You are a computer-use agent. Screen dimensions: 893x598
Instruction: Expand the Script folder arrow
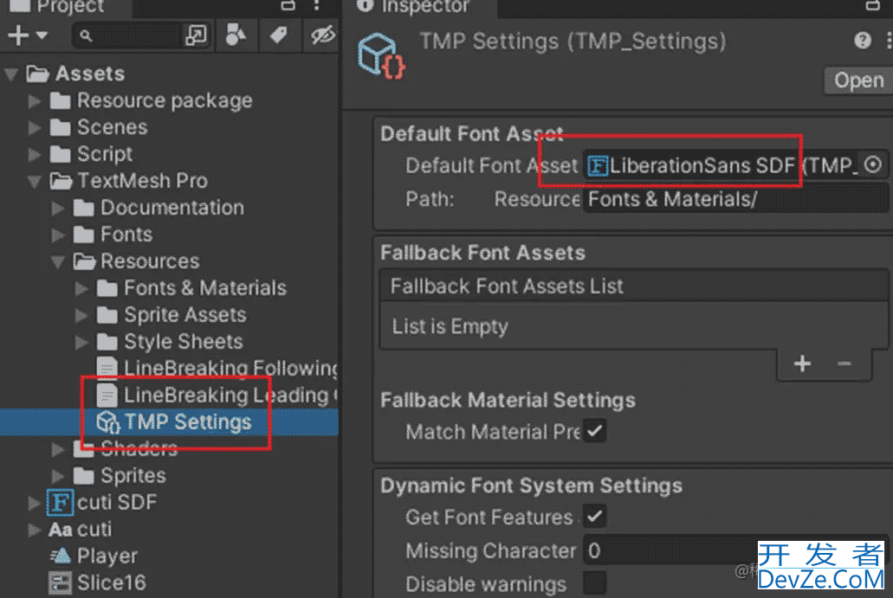[35, 154]
